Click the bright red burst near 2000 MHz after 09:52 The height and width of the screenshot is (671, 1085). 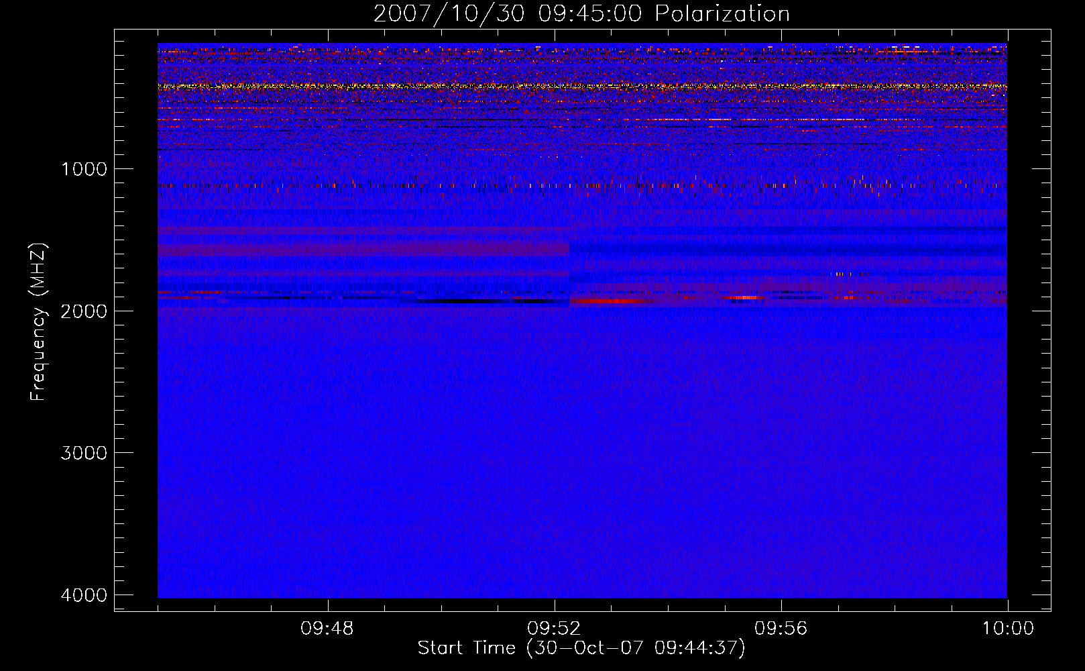[x=612, y=301]
